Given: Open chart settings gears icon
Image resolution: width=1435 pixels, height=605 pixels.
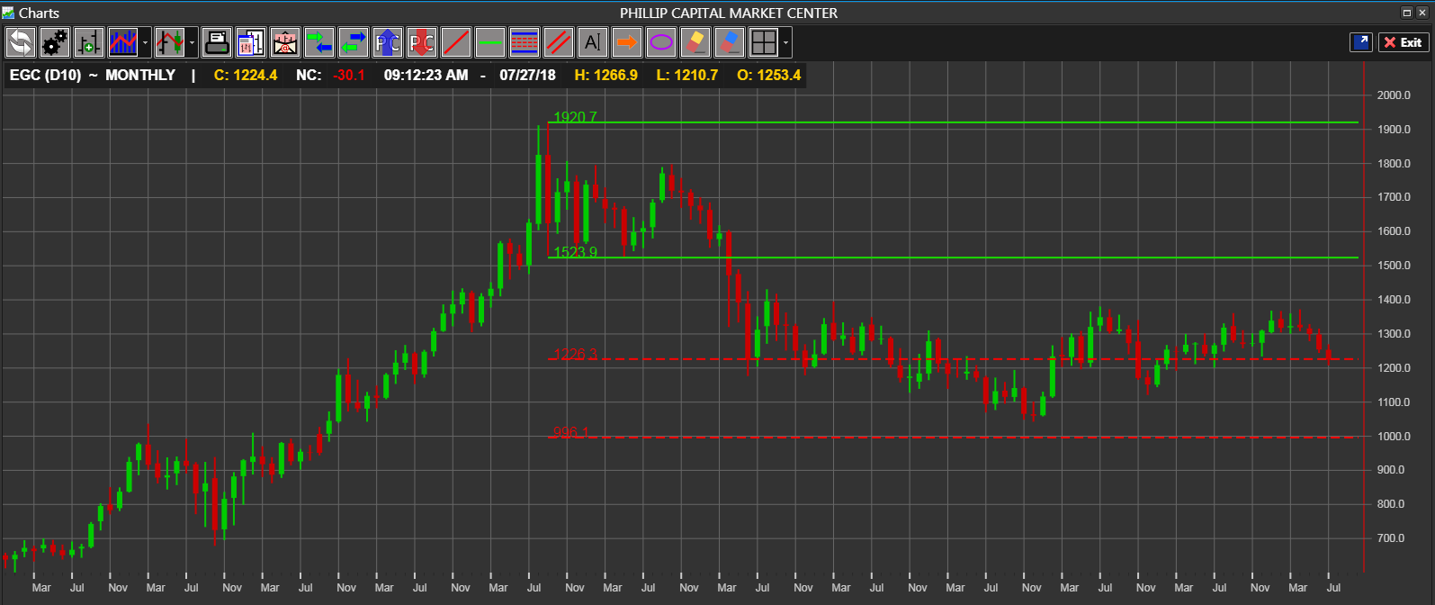Looking at the screenshot, I should (55, 42).
